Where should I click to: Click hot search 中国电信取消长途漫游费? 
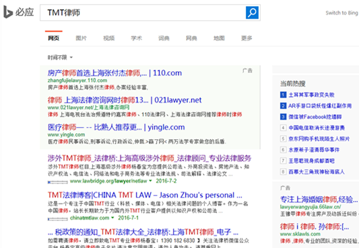pos(317,128)
